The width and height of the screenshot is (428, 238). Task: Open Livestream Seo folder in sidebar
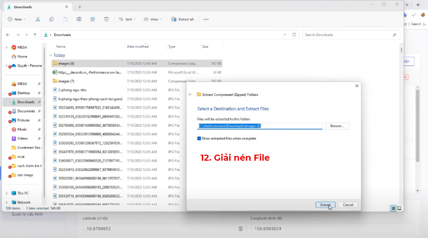point(26,148)
